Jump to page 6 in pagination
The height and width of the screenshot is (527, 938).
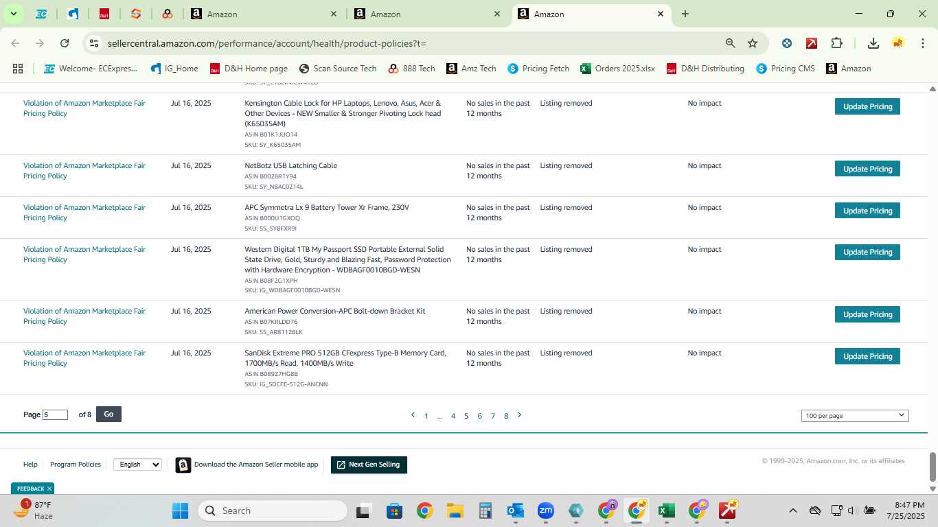pos(479,416)
